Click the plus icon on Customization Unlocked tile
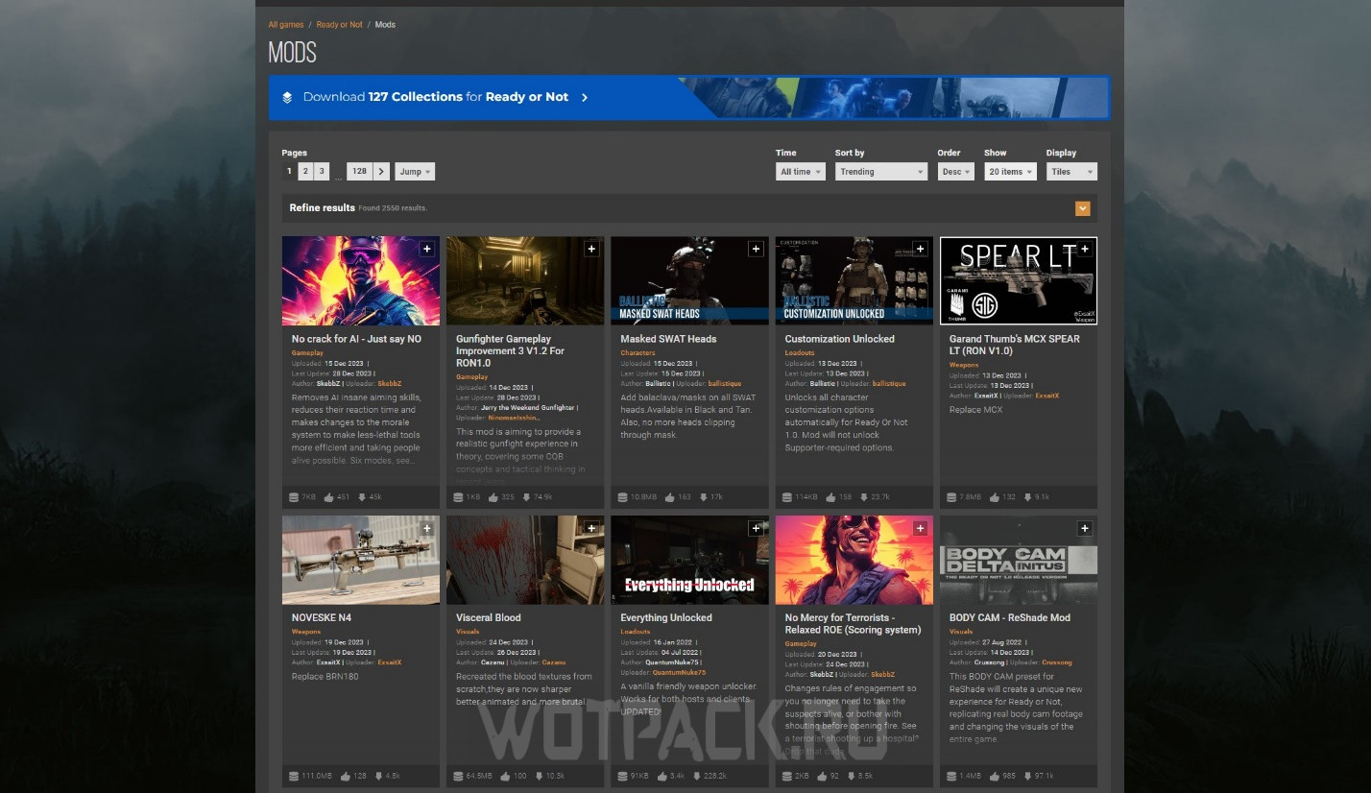This screenshot has height=793, width=1371. 920,250
